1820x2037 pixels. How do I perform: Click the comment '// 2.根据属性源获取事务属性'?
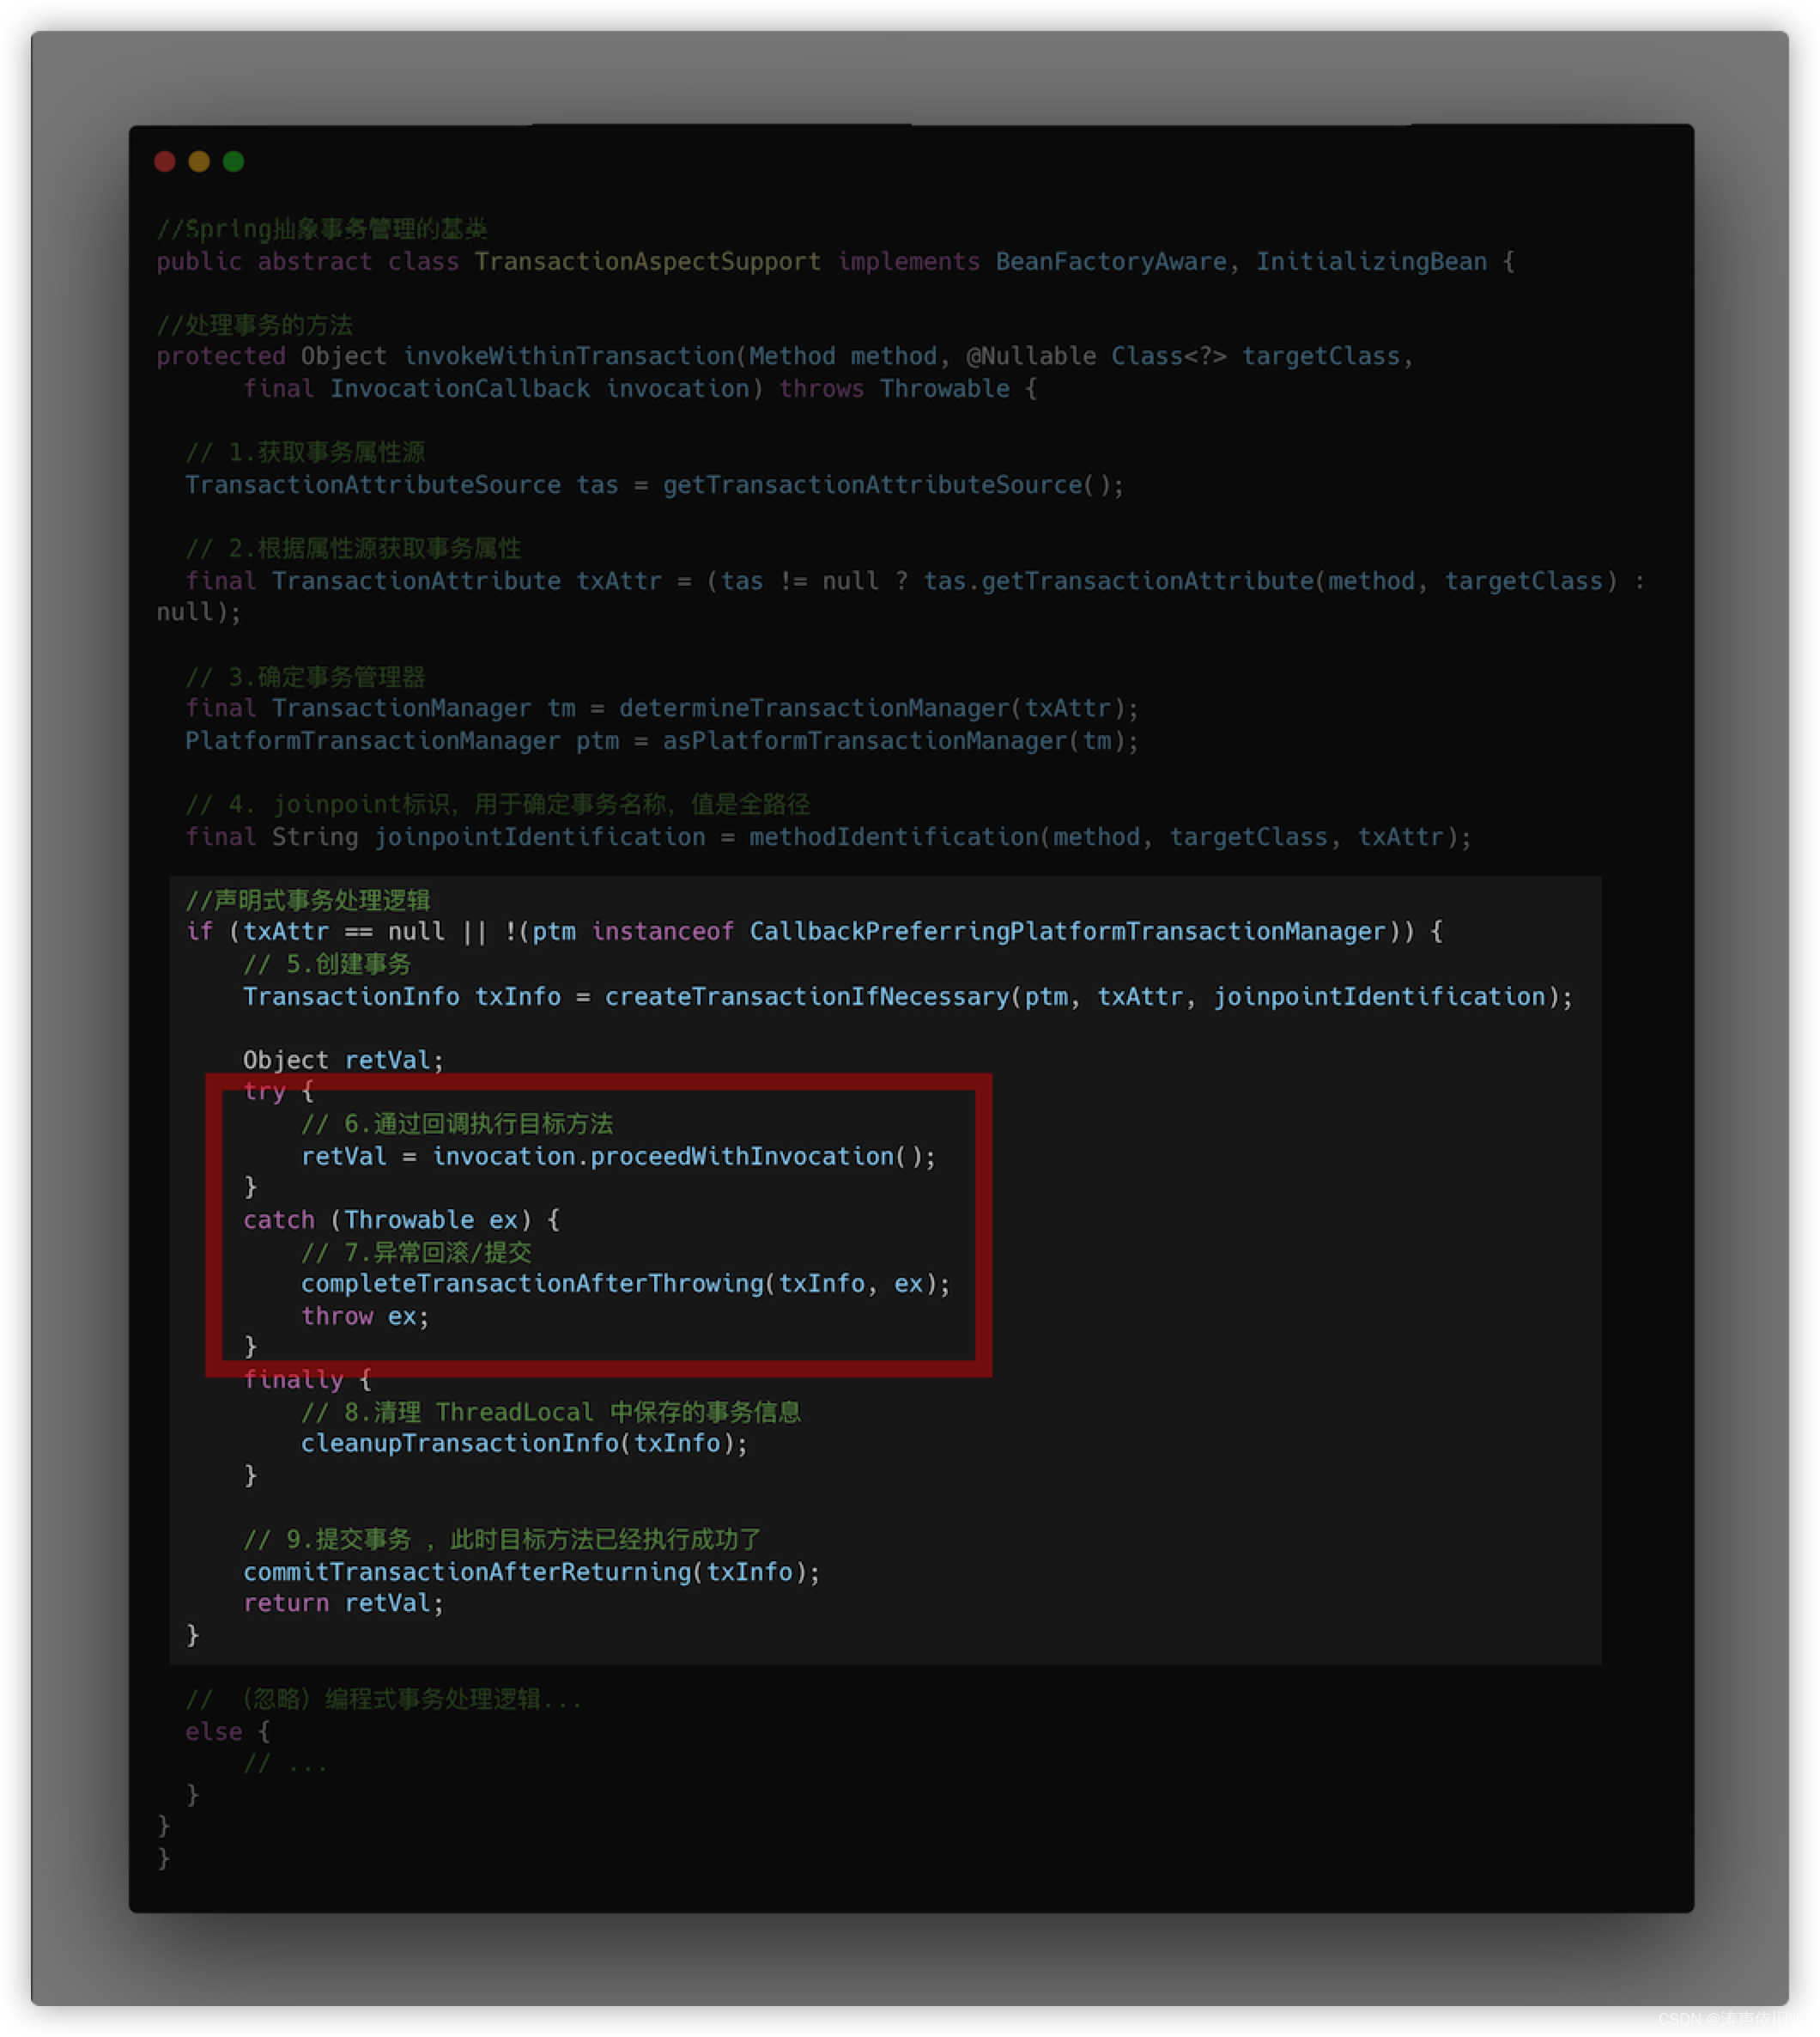point(353,548)
